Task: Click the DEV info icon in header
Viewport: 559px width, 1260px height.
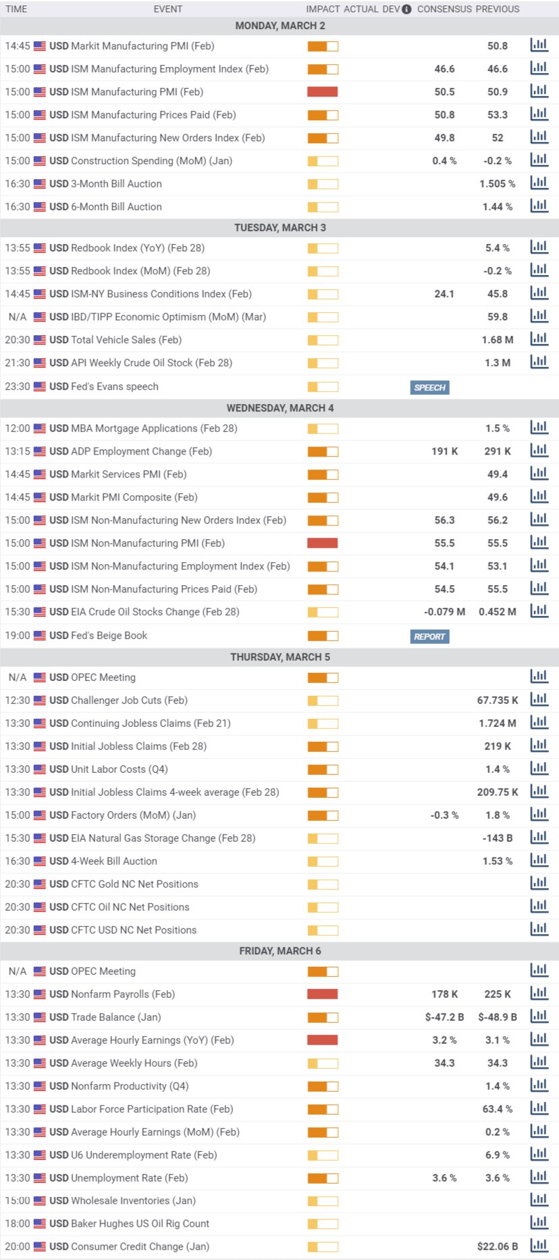Action: (x=406, y=9)
